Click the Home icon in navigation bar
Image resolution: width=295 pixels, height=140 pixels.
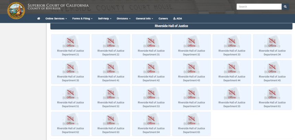coord(39,18)
